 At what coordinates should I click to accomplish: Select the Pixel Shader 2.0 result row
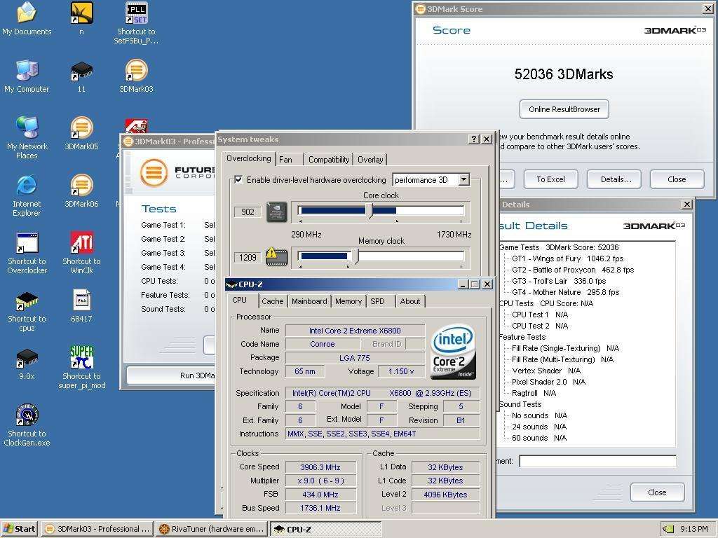[548, 382]
